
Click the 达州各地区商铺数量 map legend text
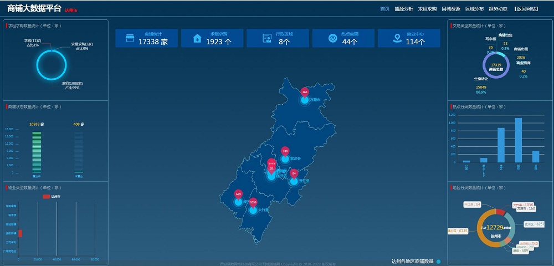(412, 262)
